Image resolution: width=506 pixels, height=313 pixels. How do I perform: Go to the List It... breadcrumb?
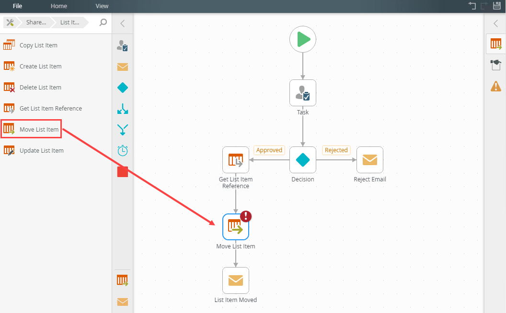(69, 22)
